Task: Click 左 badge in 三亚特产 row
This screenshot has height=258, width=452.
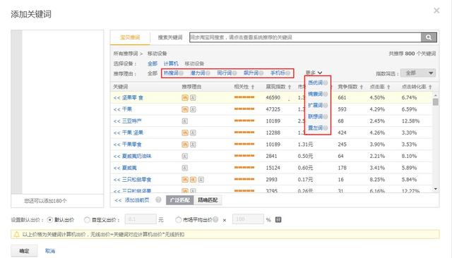Action: [185, 121]
